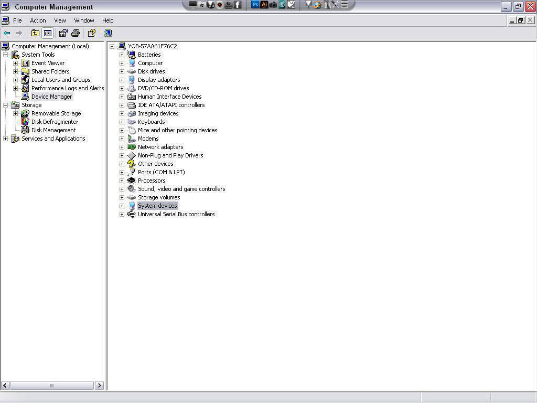
Task: Click the red record icon in top dock
Action: click(x=220, y=5)
